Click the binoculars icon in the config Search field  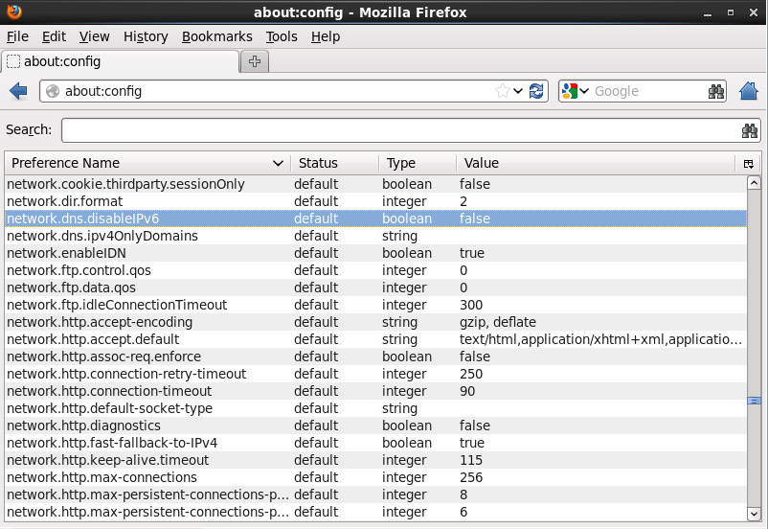(x=750, y=130)
